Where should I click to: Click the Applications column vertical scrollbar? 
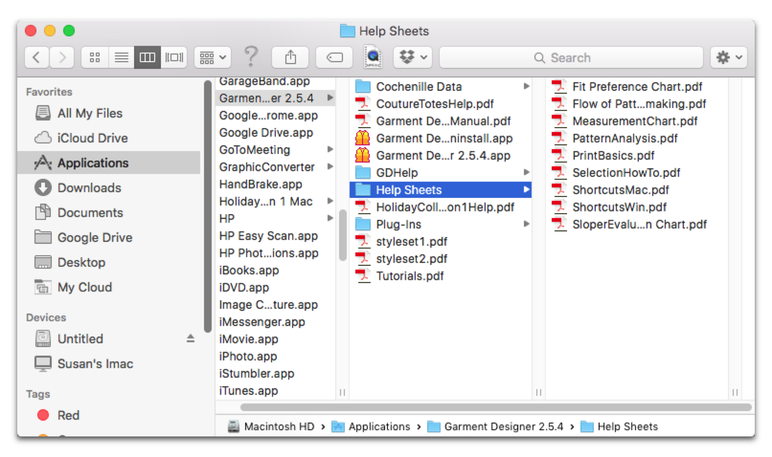click(342, 235)
